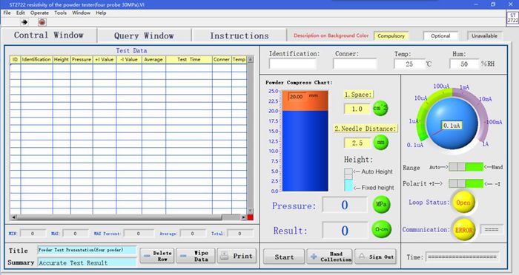Click the Test Time column header
This screenshot has width=519, height=275.
coord(188,59)
